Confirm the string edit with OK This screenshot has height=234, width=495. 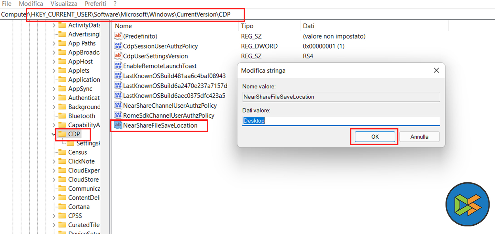coord(375,137)
